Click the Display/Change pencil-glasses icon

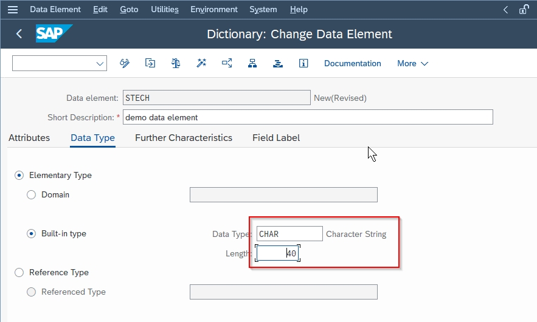125,63
